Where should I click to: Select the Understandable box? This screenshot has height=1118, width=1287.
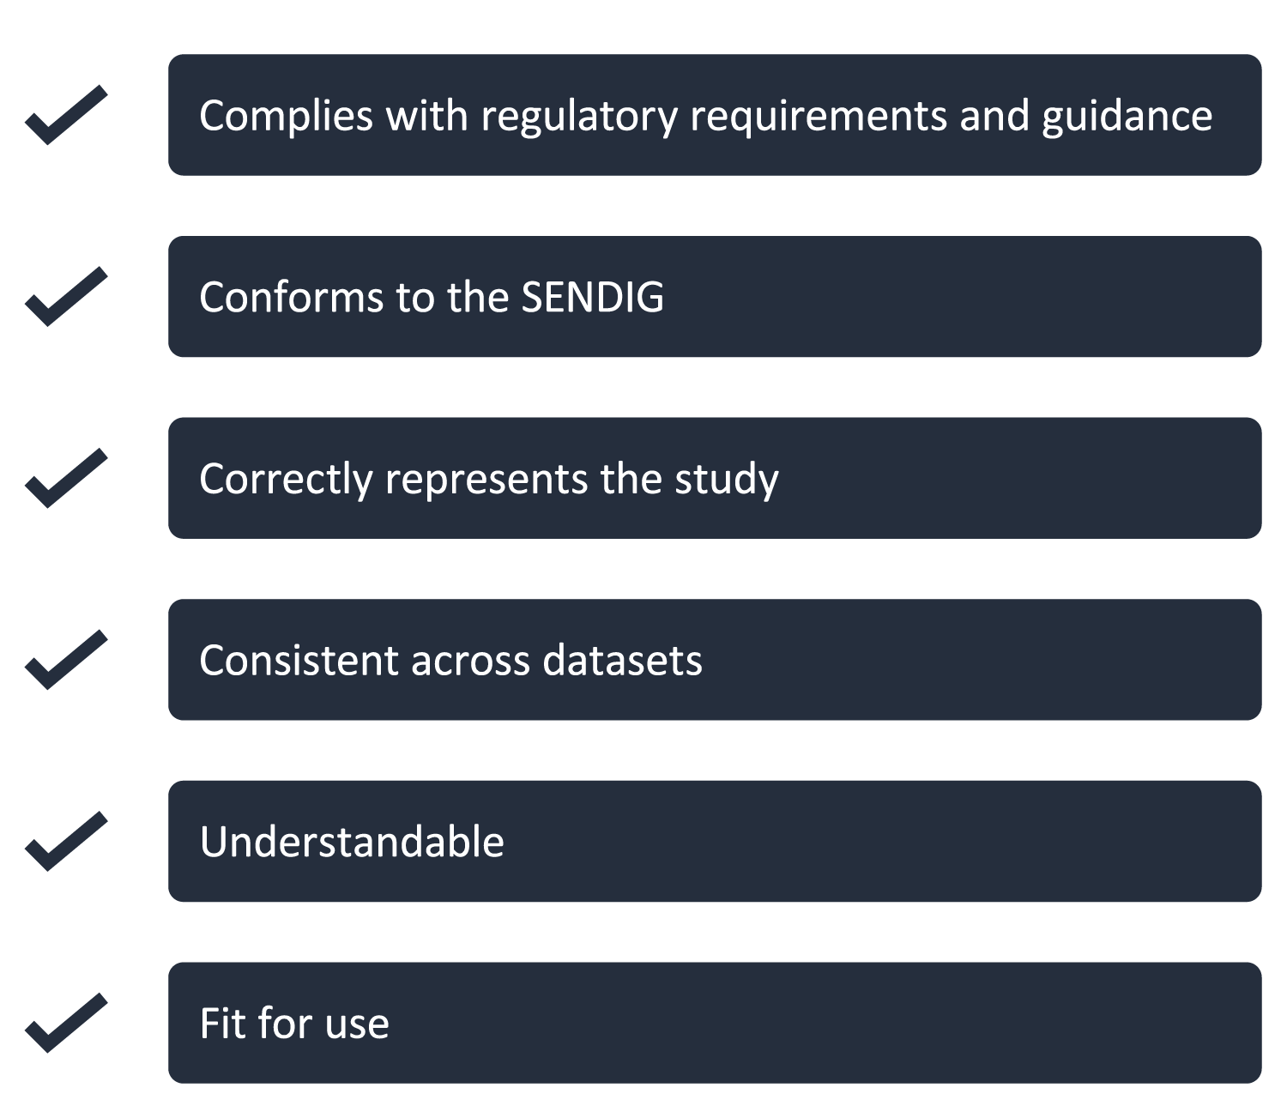point(715,841)
